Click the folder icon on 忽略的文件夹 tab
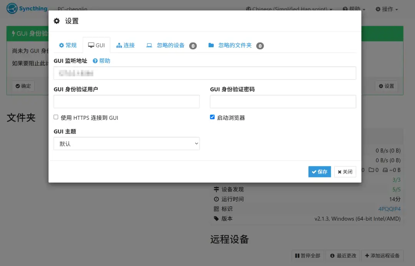Image resolution: width=415 pixels, height=266 pixels. 211,45
